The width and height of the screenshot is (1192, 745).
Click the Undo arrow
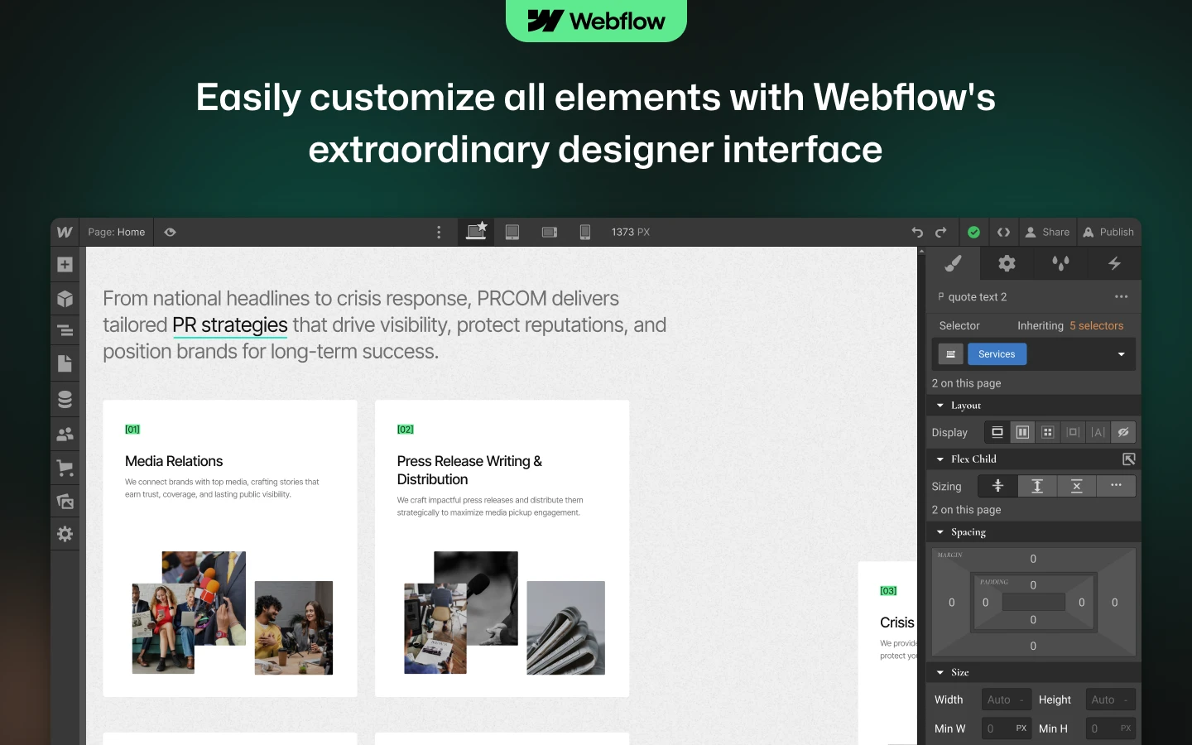[x=917, y=233]
